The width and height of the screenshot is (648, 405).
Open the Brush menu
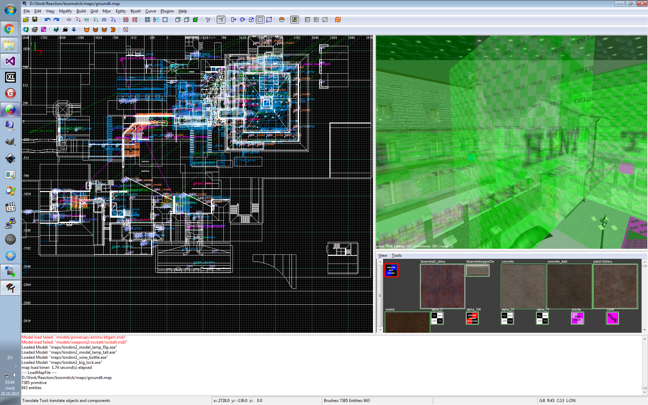(135, 11)
